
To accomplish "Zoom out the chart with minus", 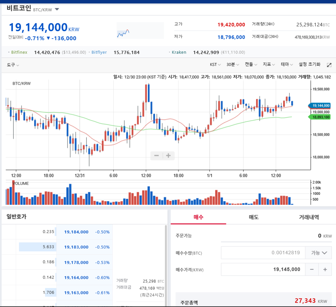I will pos(157,156).
